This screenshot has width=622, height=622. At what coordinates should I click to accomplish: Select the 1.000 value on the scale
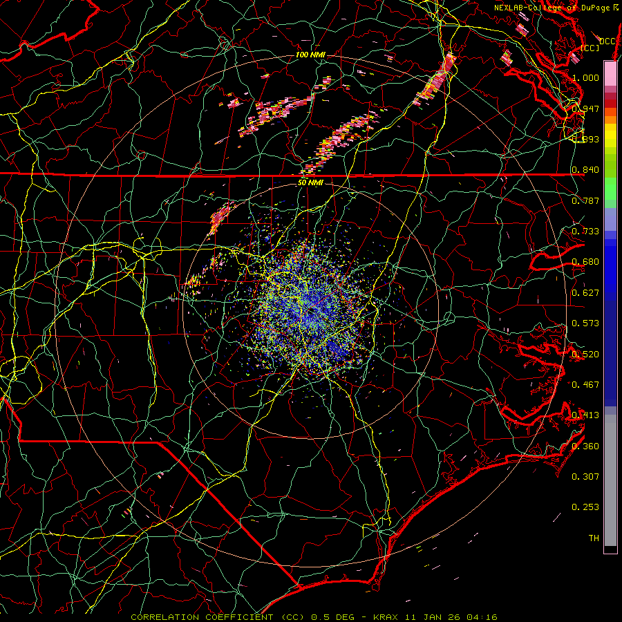(585, 77)
